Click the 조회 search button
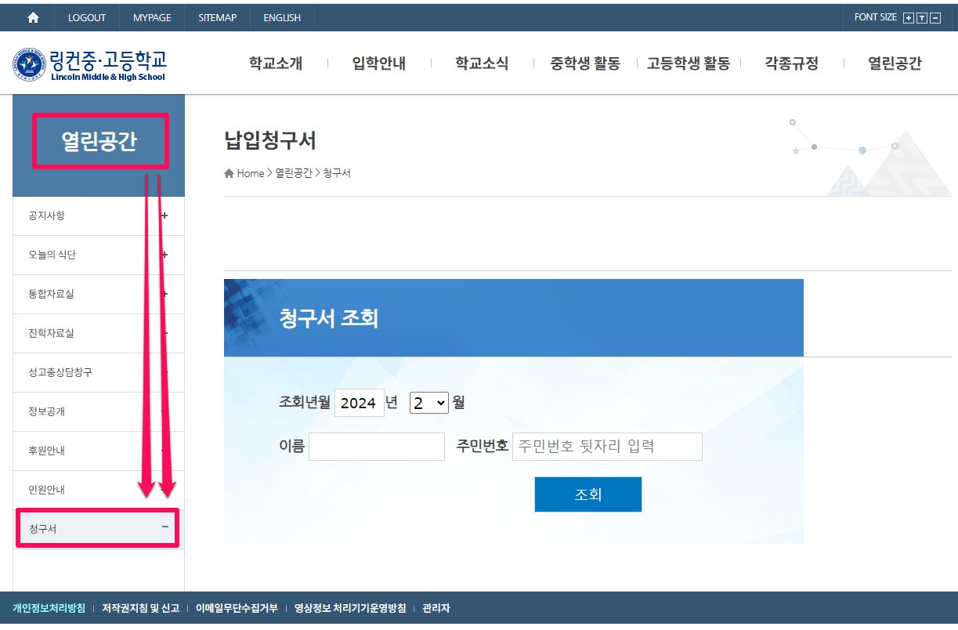Screen dimensions: 958x630 point(587,494)
